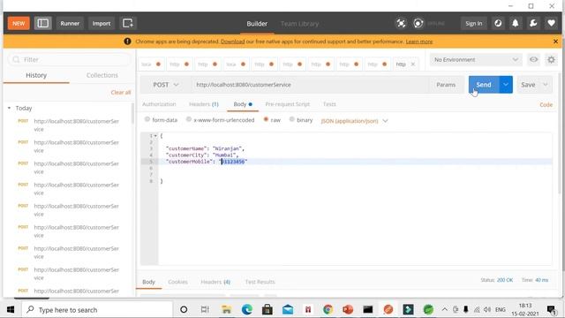Viewport: 565px width, 318px height.
Task: Open the Collections sidebar tab
Action: point(102,75)
